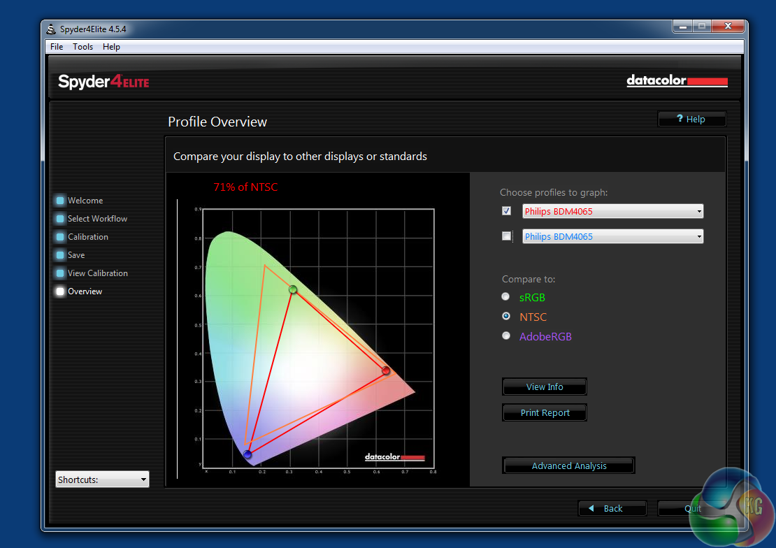
Task: Select the AdobeRGB comparison radio button
Action: (x=506, y=336)
